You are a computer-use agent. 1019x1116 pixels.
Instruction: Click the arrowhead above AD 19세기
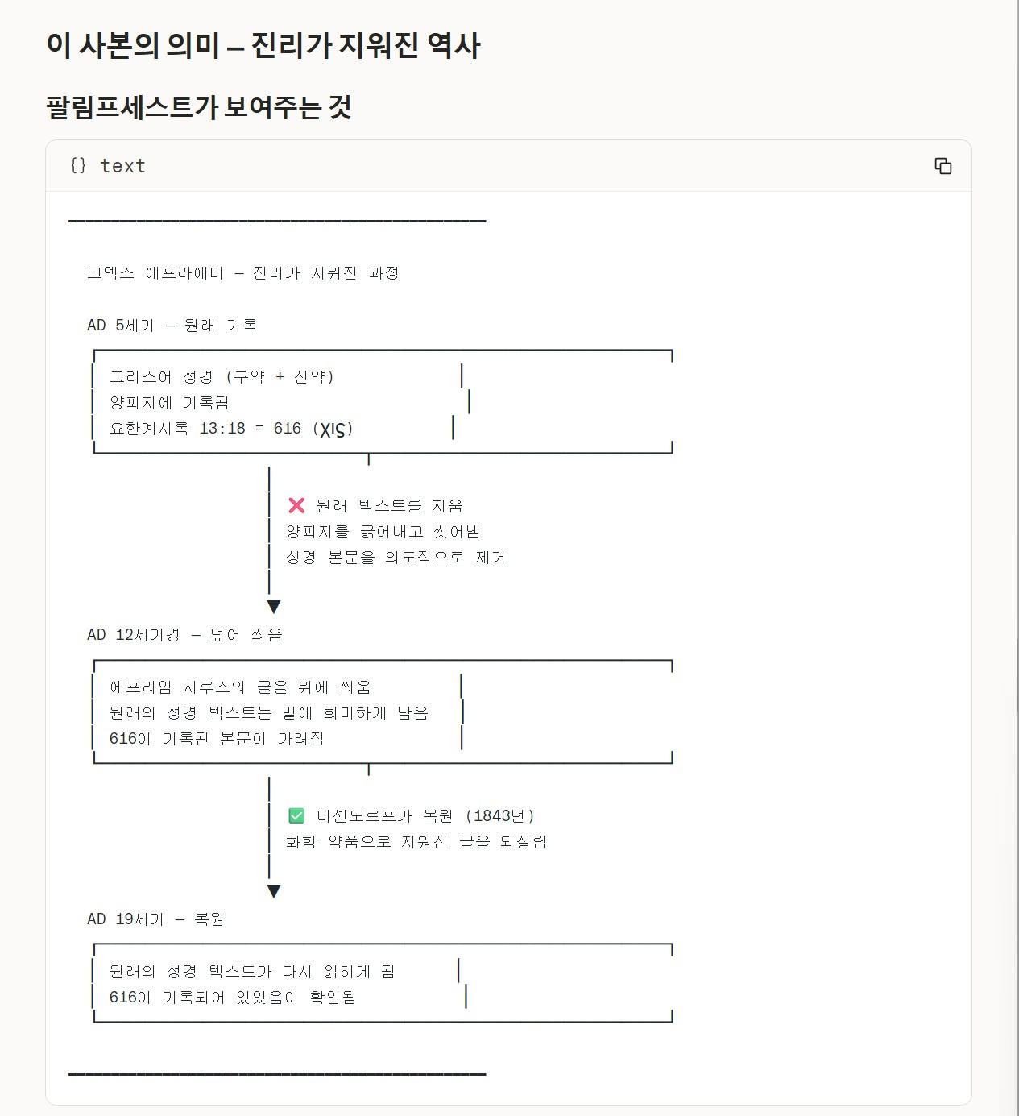(x=274, y=891)
